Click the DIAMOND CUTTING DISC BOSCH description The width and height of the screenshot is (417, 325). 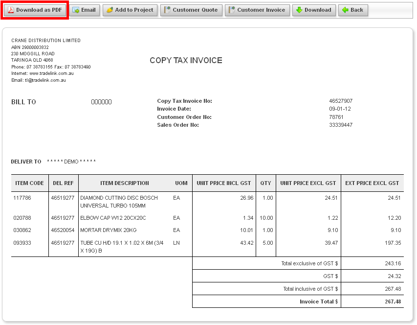119,202
